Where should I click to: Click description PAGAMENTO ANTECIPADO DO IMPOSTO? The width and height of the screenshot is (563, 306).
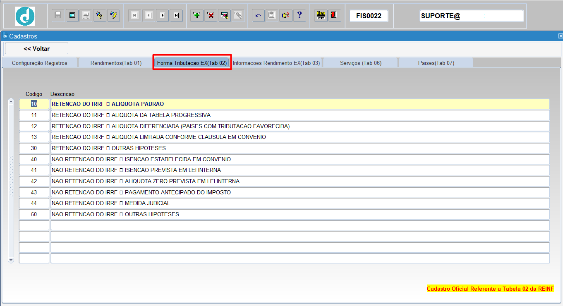coord(300,192)
